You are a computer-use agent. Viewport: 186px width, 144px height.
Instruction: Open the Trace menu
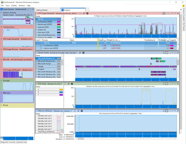pyautogui.click(x=8, y=6)
